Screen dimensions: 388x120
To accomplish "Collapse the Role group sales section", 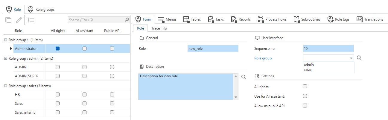I will pos(6,86).
